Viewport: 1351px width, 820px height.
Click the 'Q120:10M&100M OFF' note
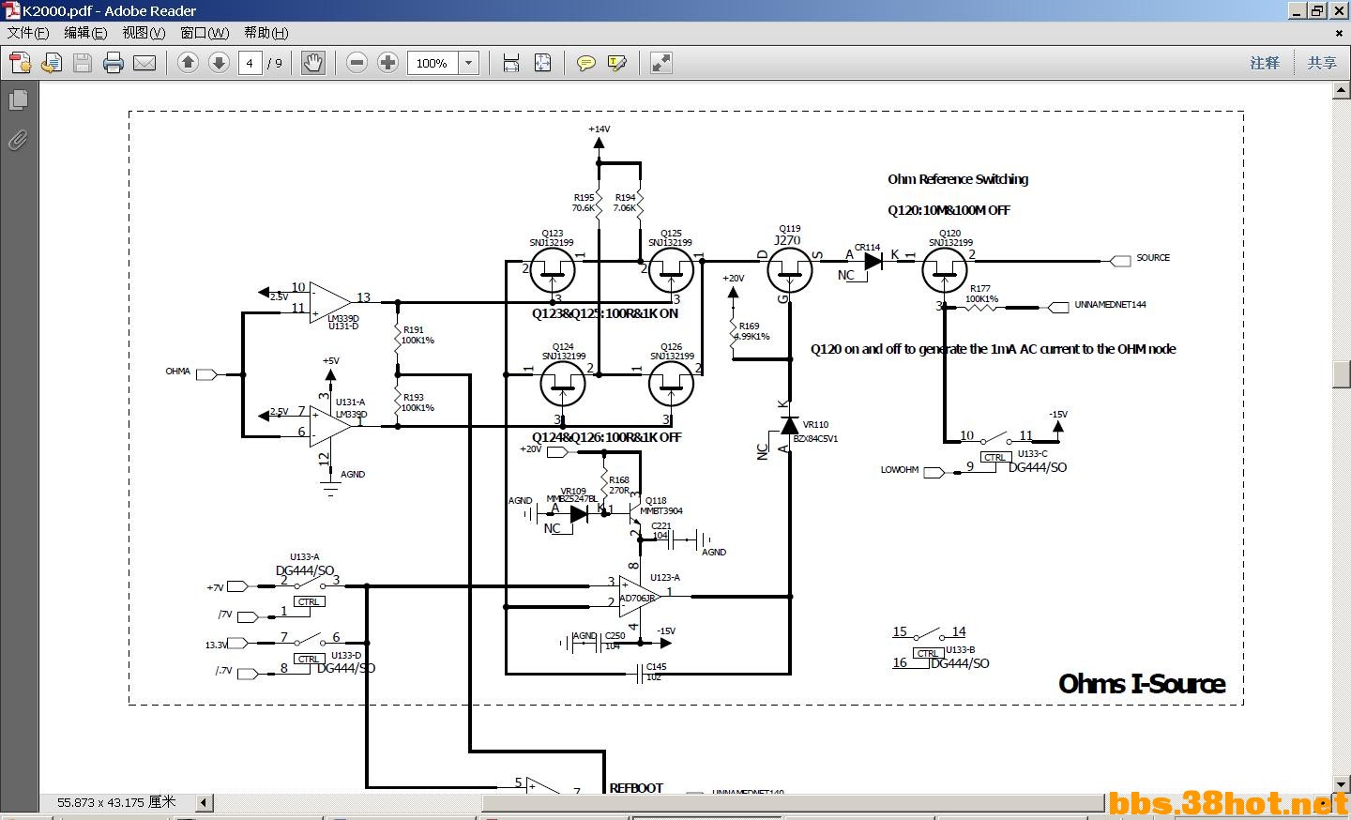tap(949, 210)
